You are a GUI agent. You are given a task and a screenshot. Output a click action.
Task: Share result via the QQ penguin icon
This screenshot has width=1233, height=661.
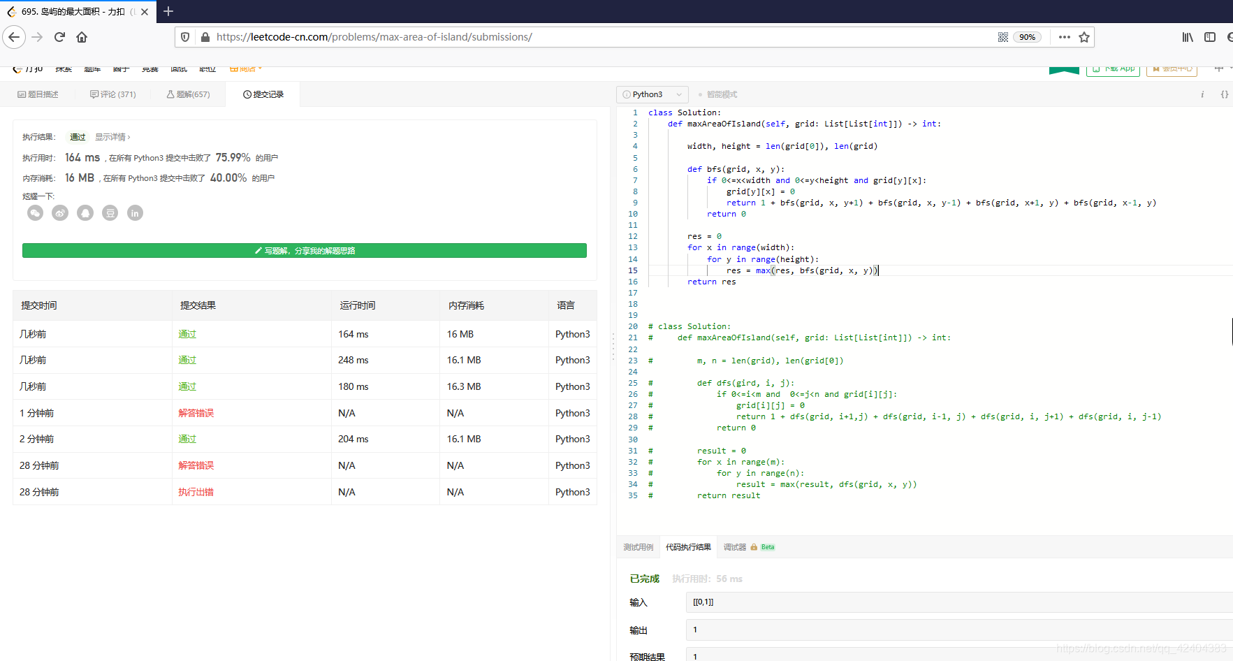coord(85,213)
